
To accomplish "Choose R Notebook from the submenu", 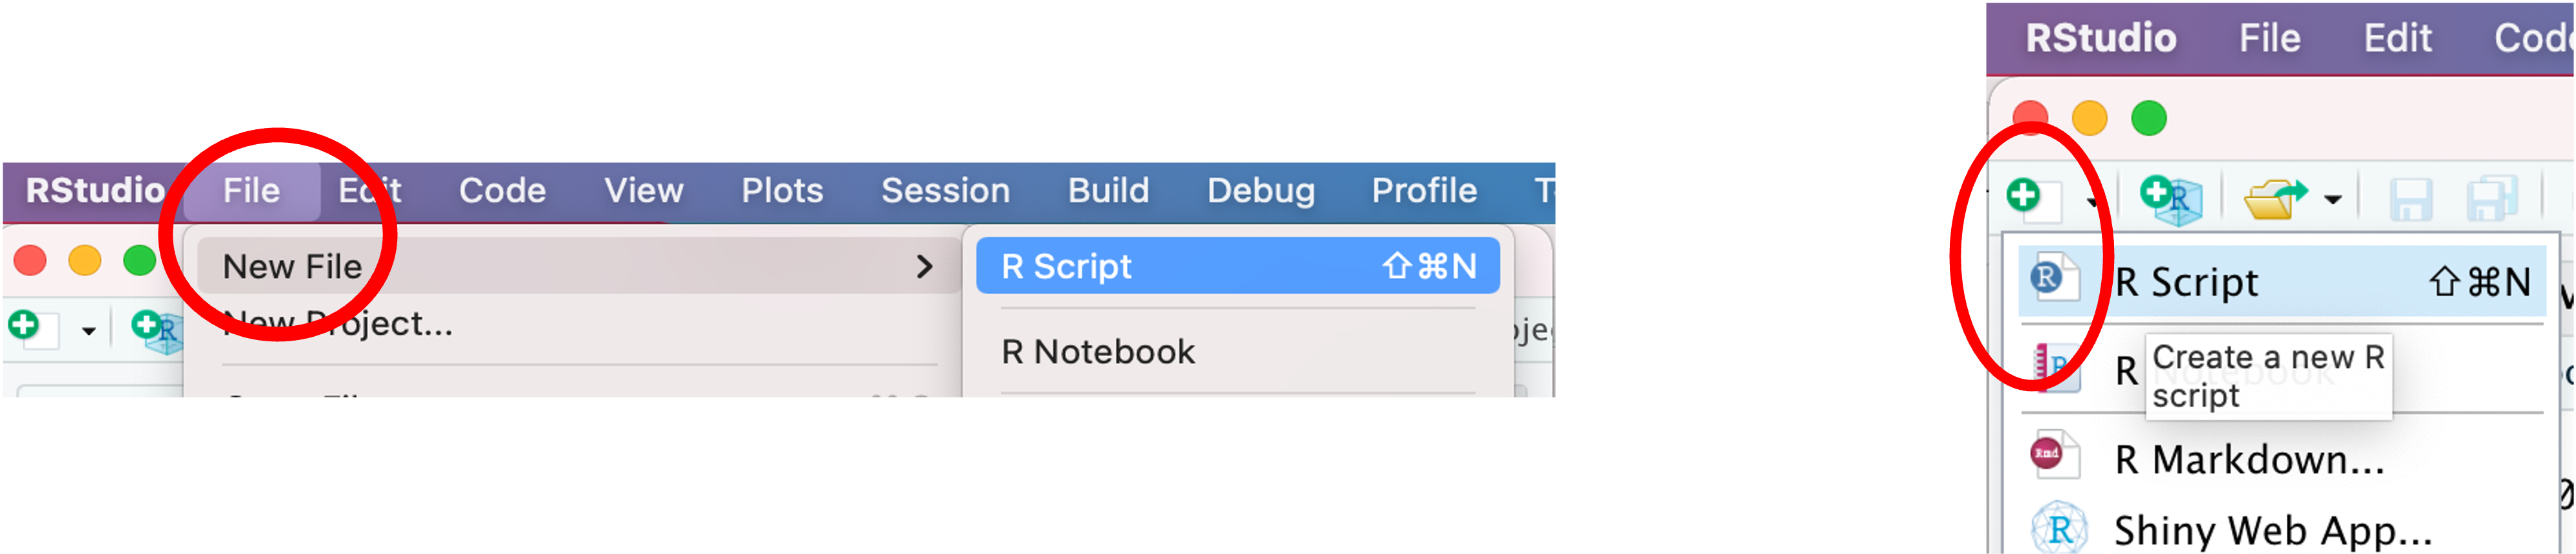I will (x=1098, y=352).
